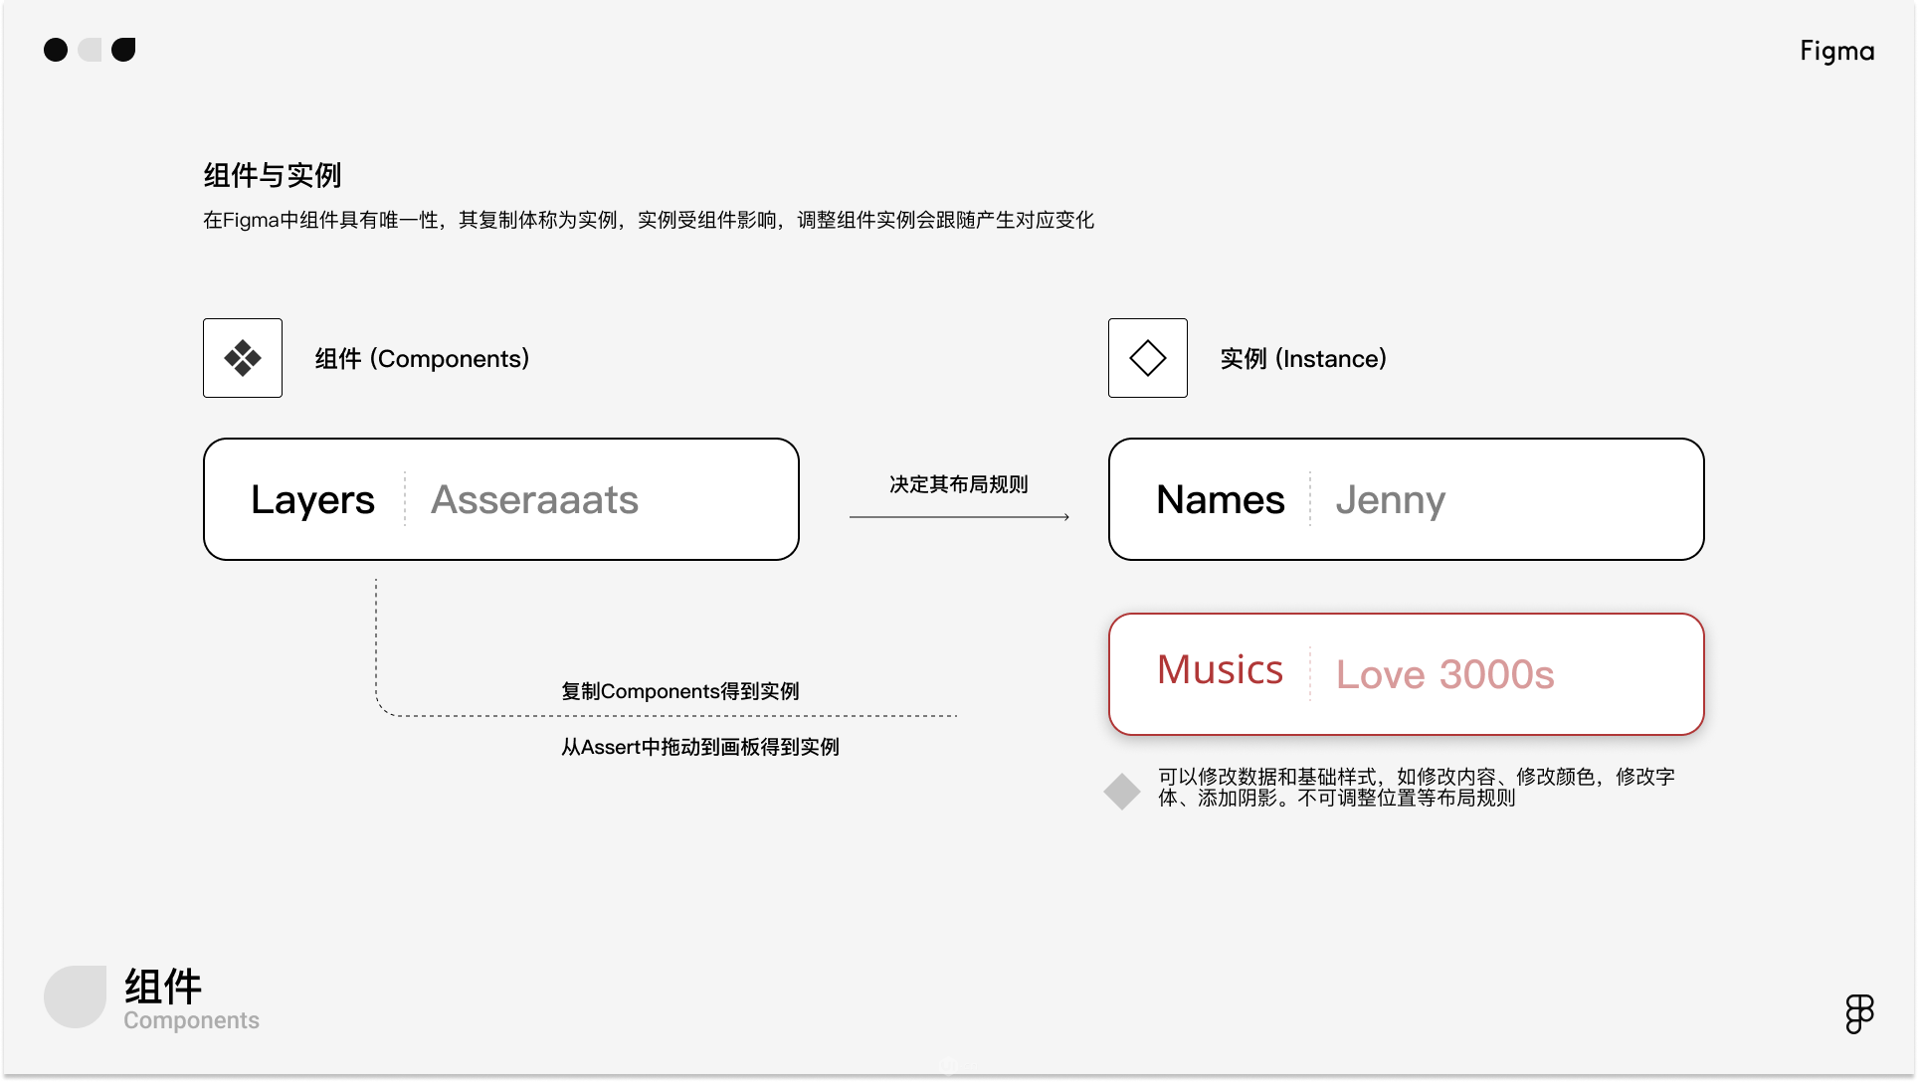
Task: Click the gray rounded shape beside 组件
Action: click(76, 996)
